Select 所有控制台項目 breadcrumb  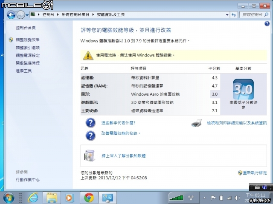[75, 14]
